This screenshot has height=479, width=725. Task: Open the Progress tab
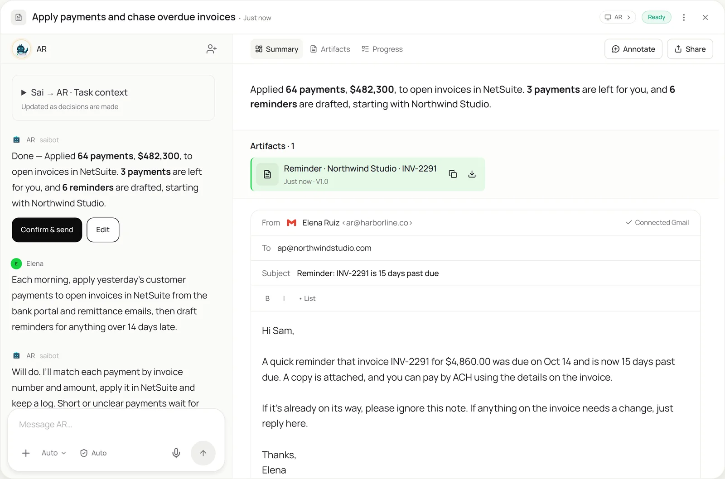[x=382, y=49]
